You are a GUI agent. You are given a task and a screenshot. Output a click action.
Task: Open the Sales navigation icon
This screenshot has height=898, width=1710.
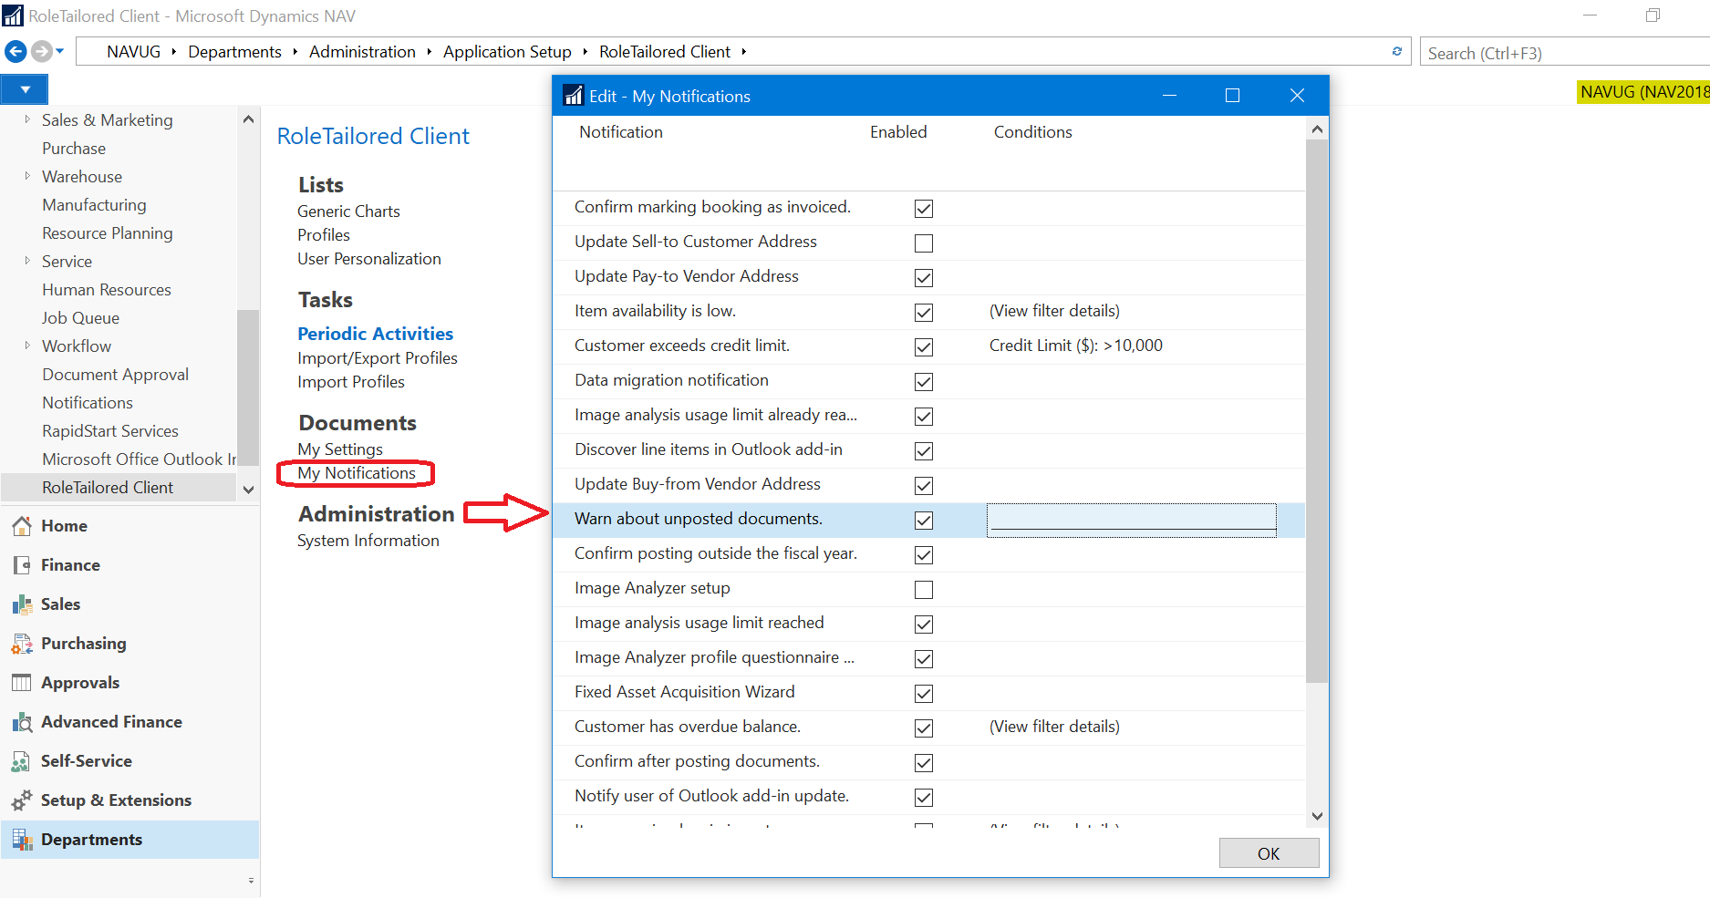[22, 604]
